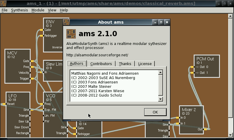Switch to the Thanks tab
Viewport: 234px width, 140px height.
click(125, 64)
